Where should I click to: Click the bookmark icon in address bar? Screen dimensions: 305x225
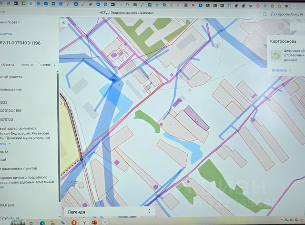click(265, 14)
